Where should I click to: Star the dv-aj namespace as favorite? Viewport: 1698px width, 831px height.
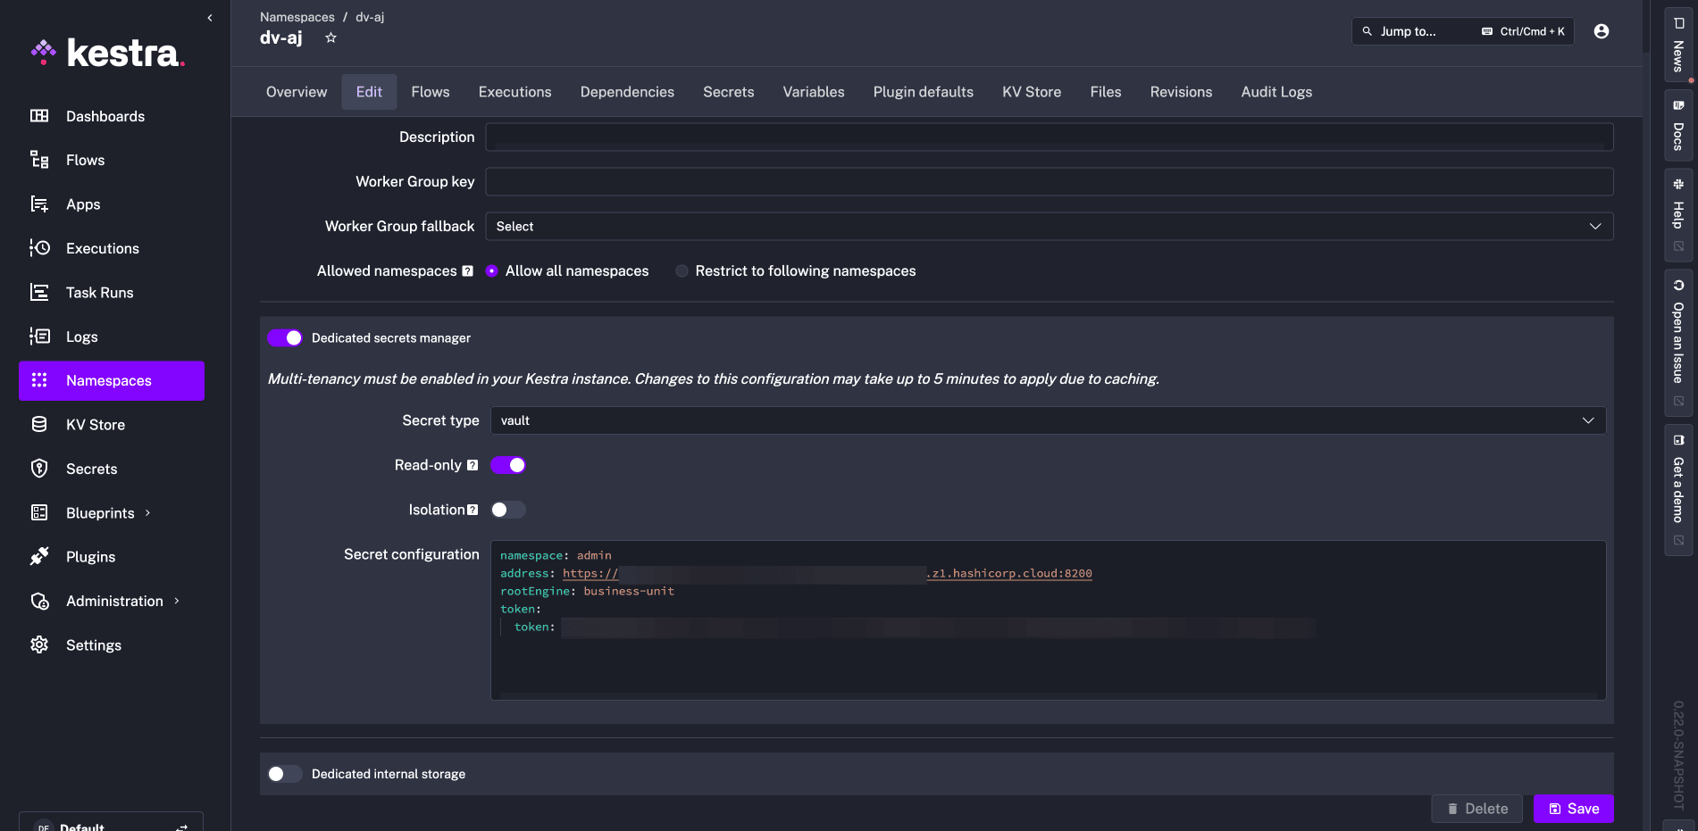[x=330, y=37]
